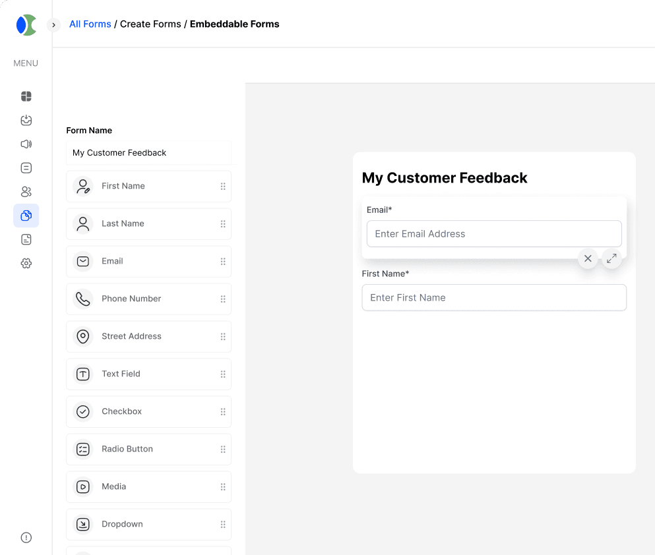
Task: Click Enter First Name input in preview
Action: point(494,297)
